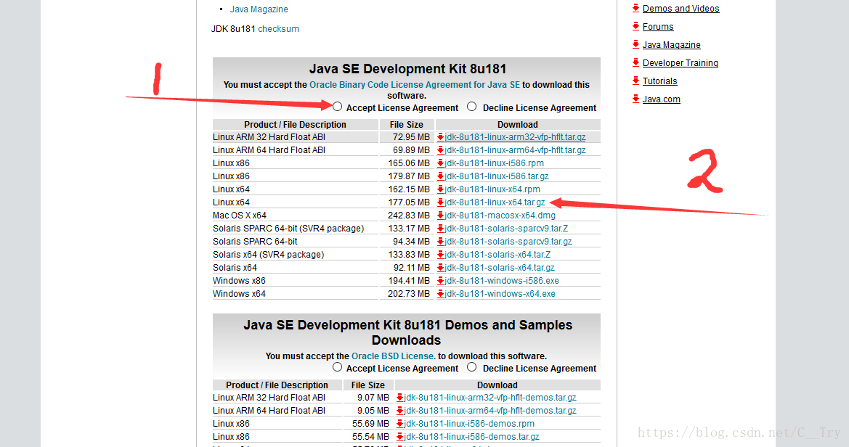Open Oracle Binary Code License Agreement link
The width and height of the screenshot is (849, 447).
(x=414, y=84)
